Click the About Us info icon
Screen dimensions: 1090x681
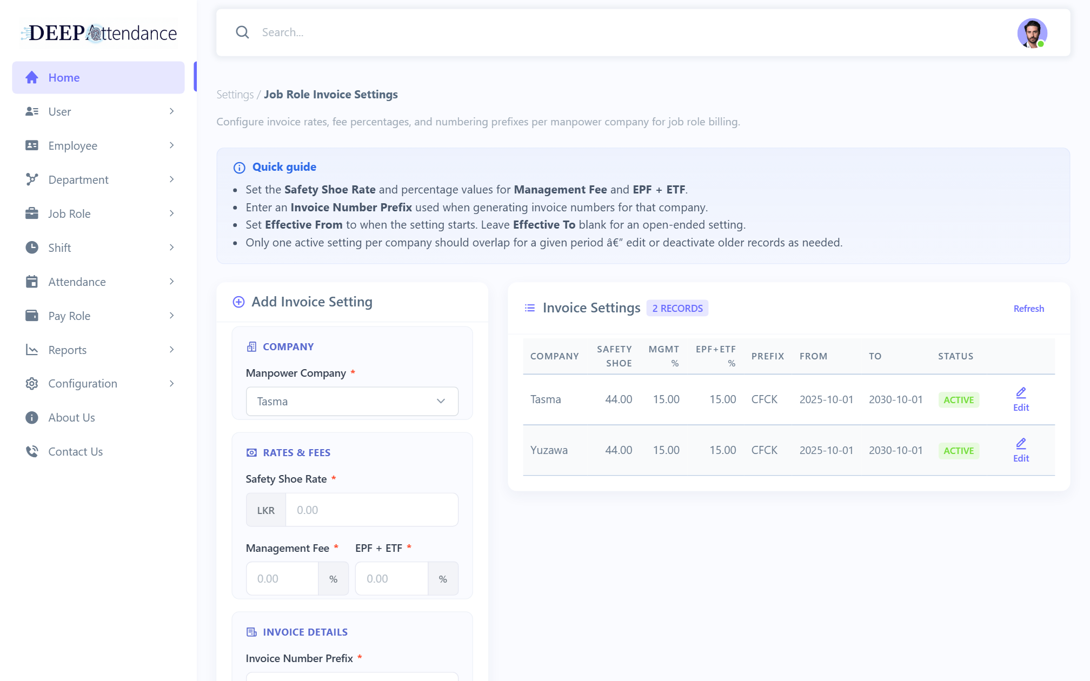tap(32, 418)
